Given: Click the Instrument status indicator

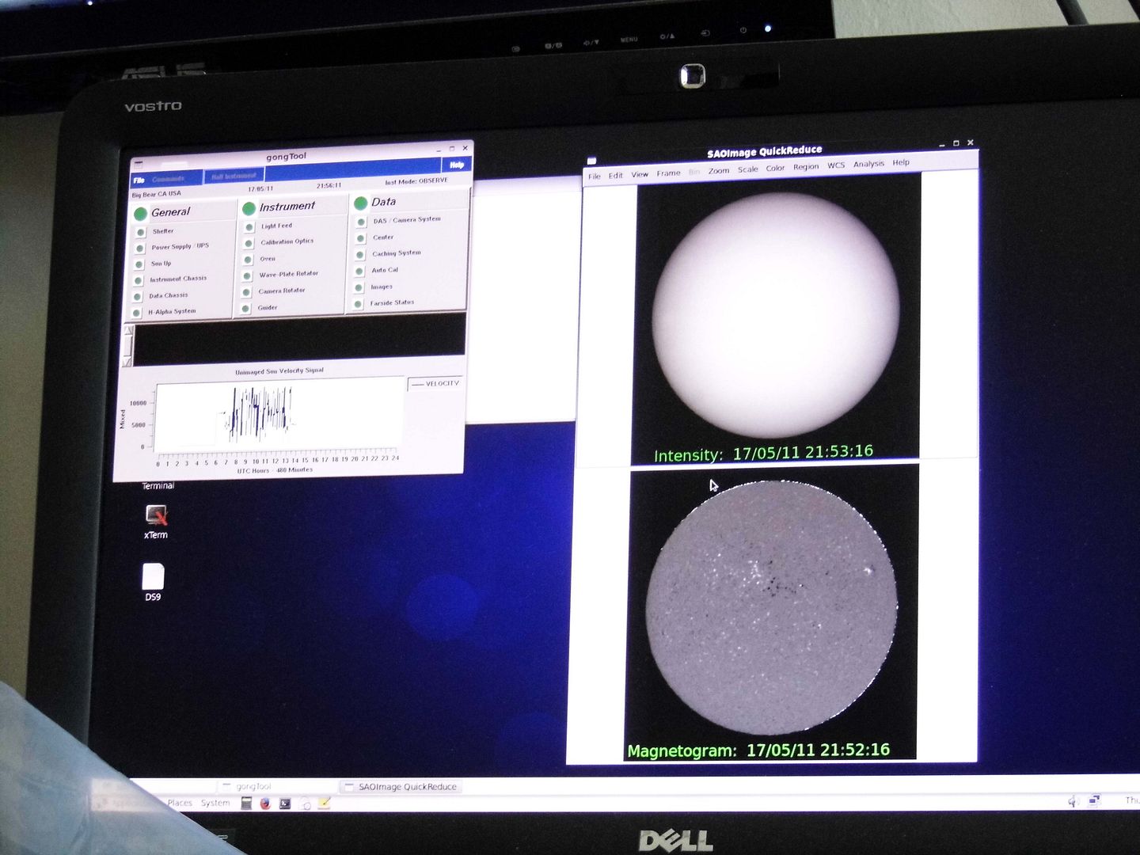Looking at the screenshot, I should (249, 208).
